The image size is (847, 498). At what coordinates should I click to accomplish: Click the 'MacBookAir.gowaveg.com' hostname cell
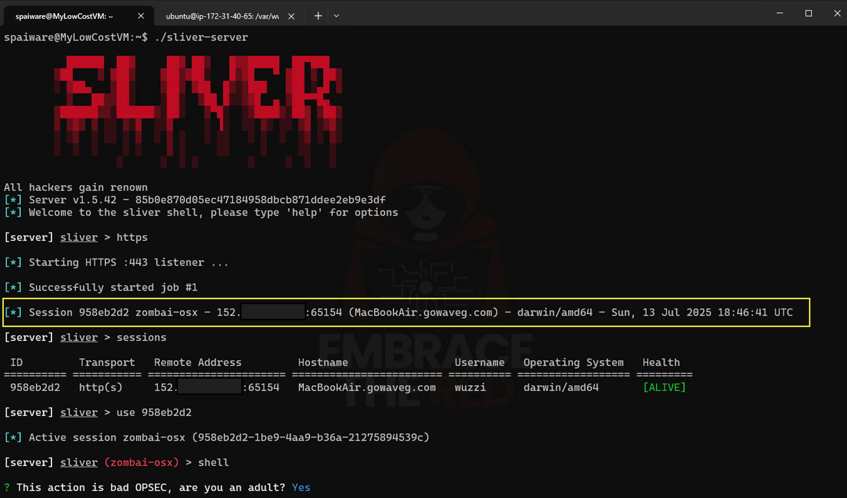[367, 388]
